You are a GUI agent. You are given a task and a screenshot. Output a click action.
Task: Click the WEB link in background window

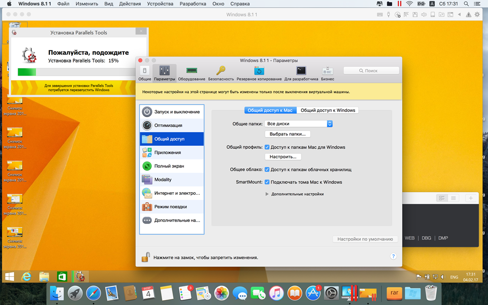coord(409,238)
